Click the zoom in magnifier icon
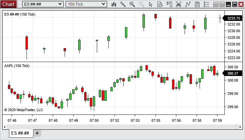Screen dimensions: 245x140 [132, 4]
